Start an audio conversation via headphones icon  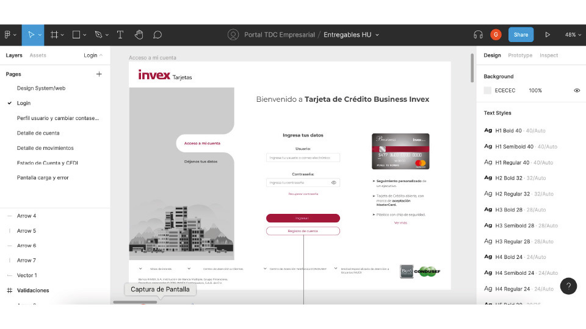[478, 35]
